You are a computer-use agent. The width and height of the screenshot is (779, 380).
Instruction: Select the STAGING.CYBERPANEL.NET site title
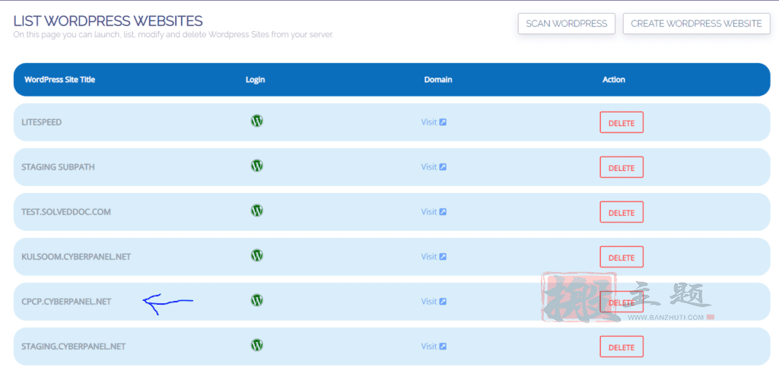pos(74,347)
